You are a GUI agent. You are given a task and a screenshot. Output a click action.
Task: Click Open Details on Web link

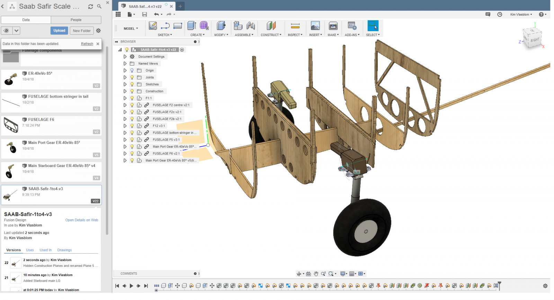[x=82, y=220]
